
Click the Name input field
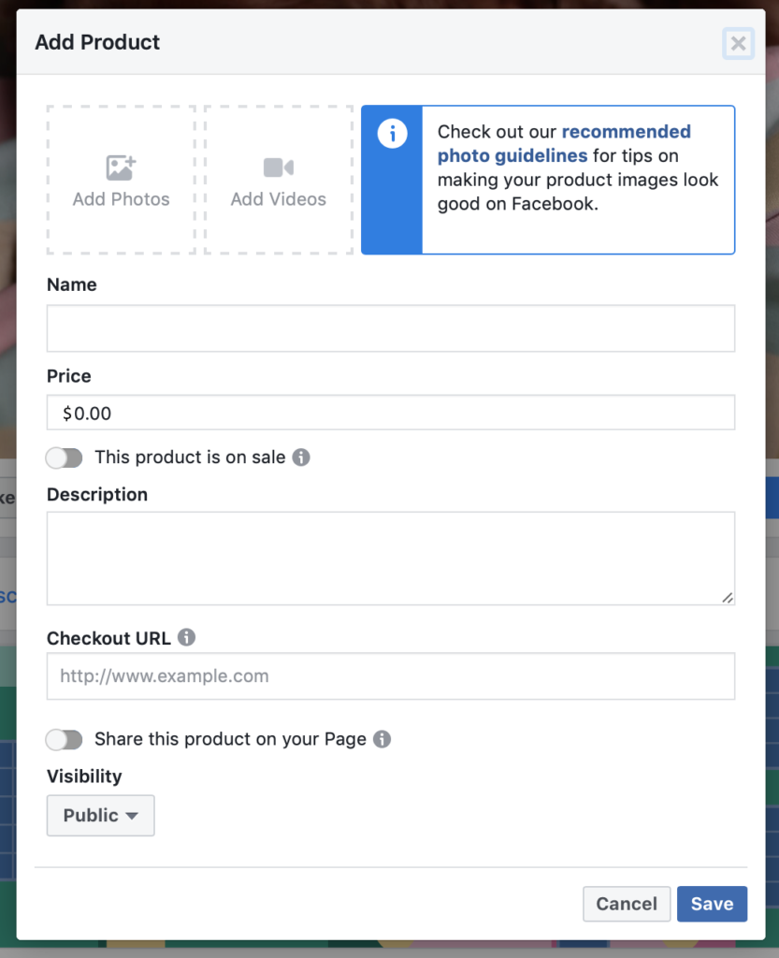point(390,327)
